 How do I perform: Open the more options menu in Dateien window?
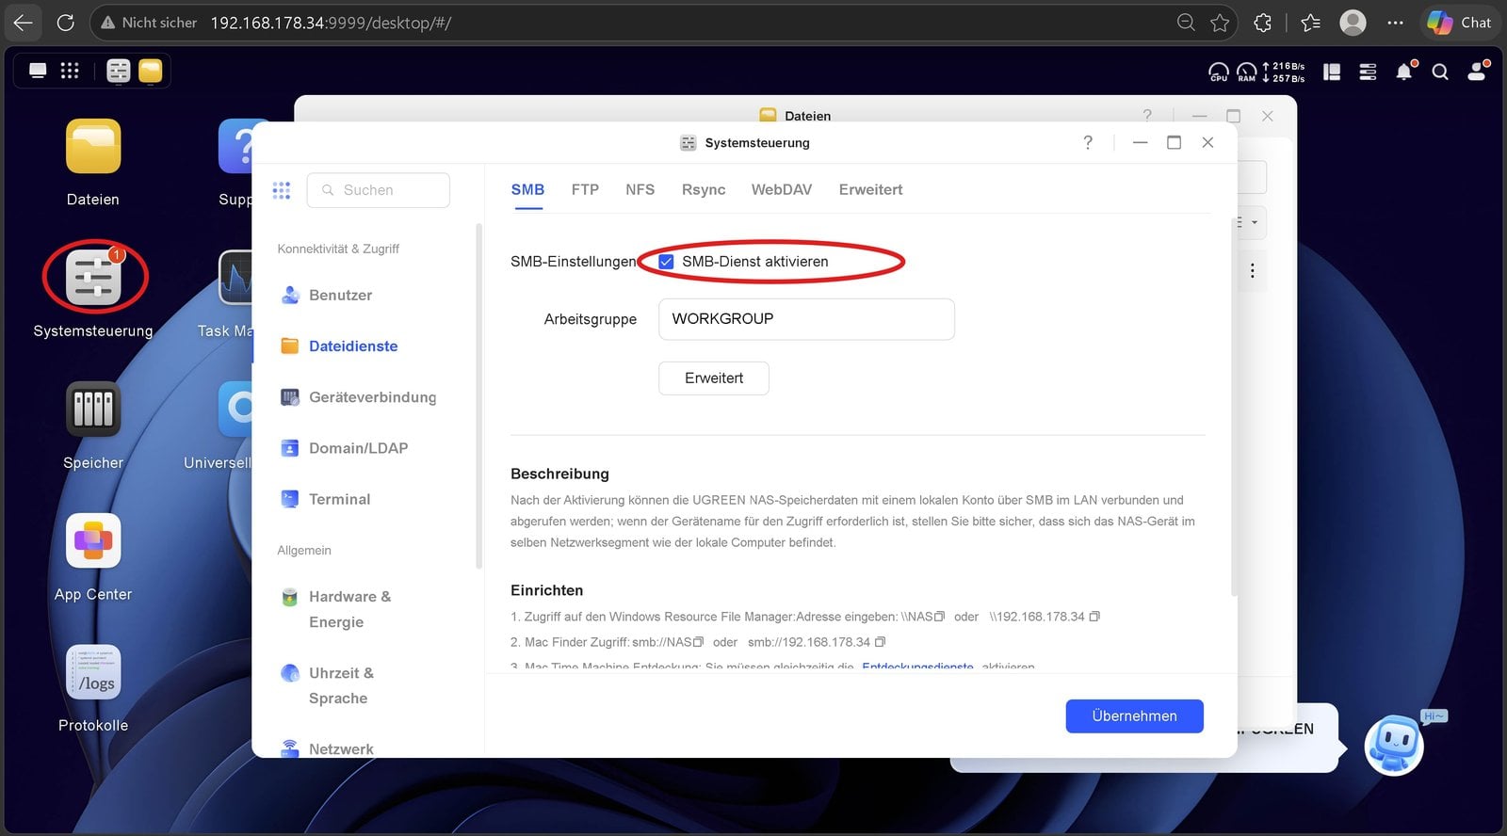tap(1252, 271)
